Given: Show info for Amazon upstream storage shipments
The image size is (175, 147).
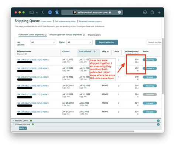Looking at the screenshot, I should point(84,35).
